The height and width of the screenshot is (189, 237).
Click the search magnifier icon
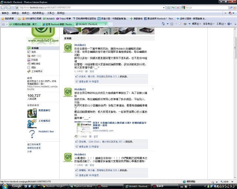pyautogui.click(x=231, y=7)
